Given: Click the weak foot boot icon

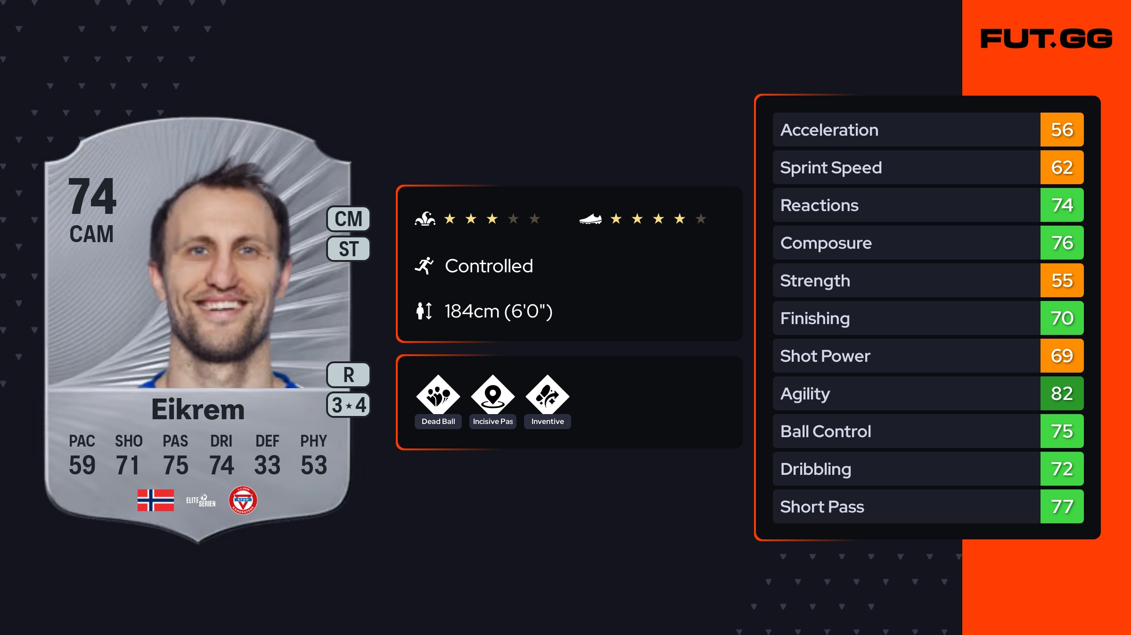Looking at the screenshot, I should click(x=590, y=219).
